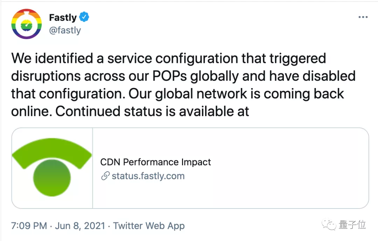Open the Fastly rainbow profile avatar

pyautogui.click(x=27, y=24)
